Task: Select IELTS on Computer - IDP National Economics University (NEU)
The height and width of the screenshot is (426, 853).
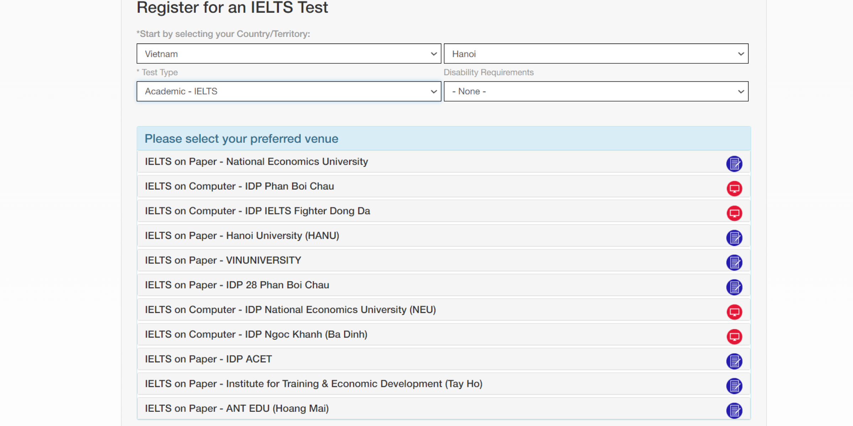Action: coord(444,310)
